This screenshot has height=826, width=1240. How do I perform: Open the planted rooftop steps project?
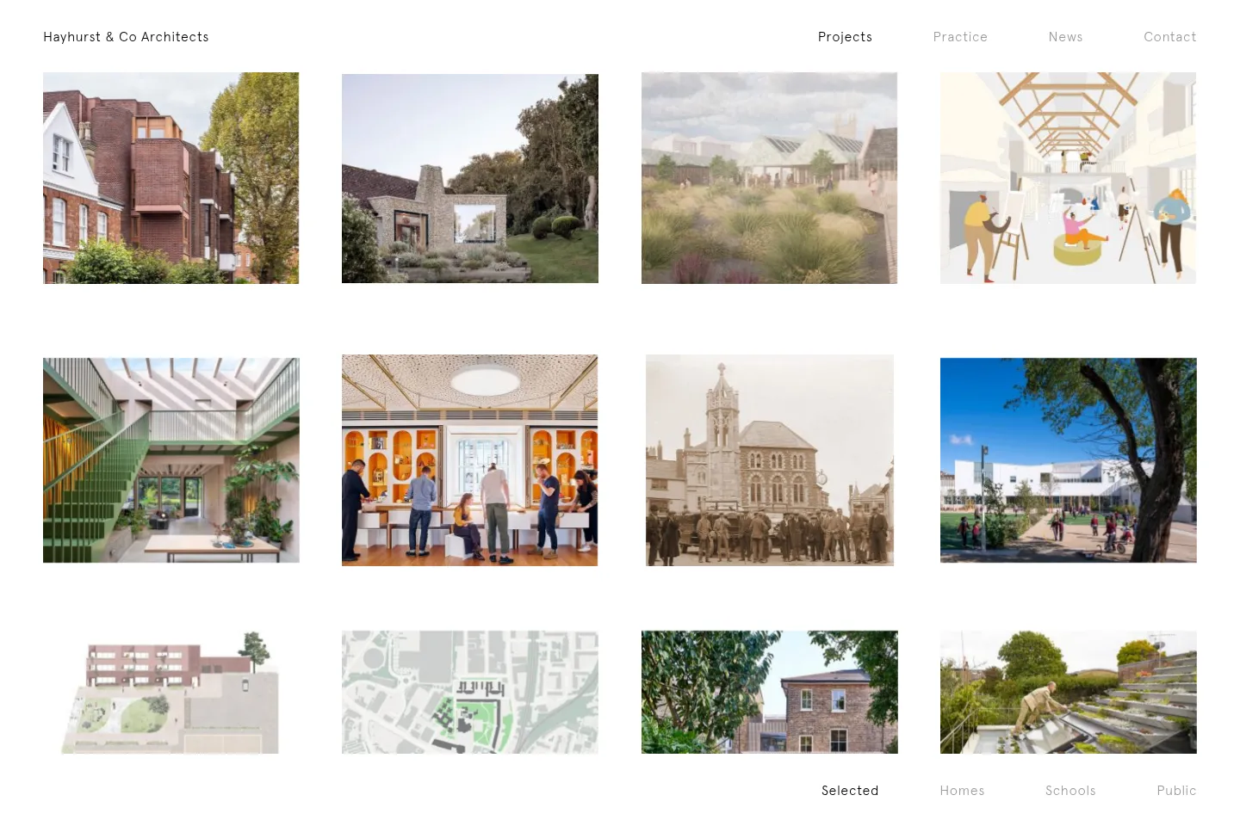1069,693
